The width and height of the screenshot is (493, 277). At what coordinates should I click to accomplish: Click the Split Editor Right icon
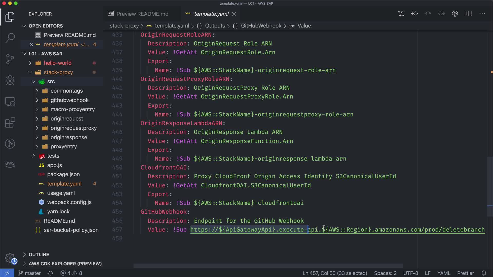point(469,14)
